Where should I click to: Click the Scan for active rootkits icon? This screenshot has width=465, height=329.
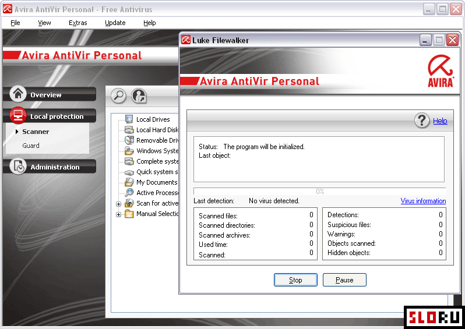129,203
